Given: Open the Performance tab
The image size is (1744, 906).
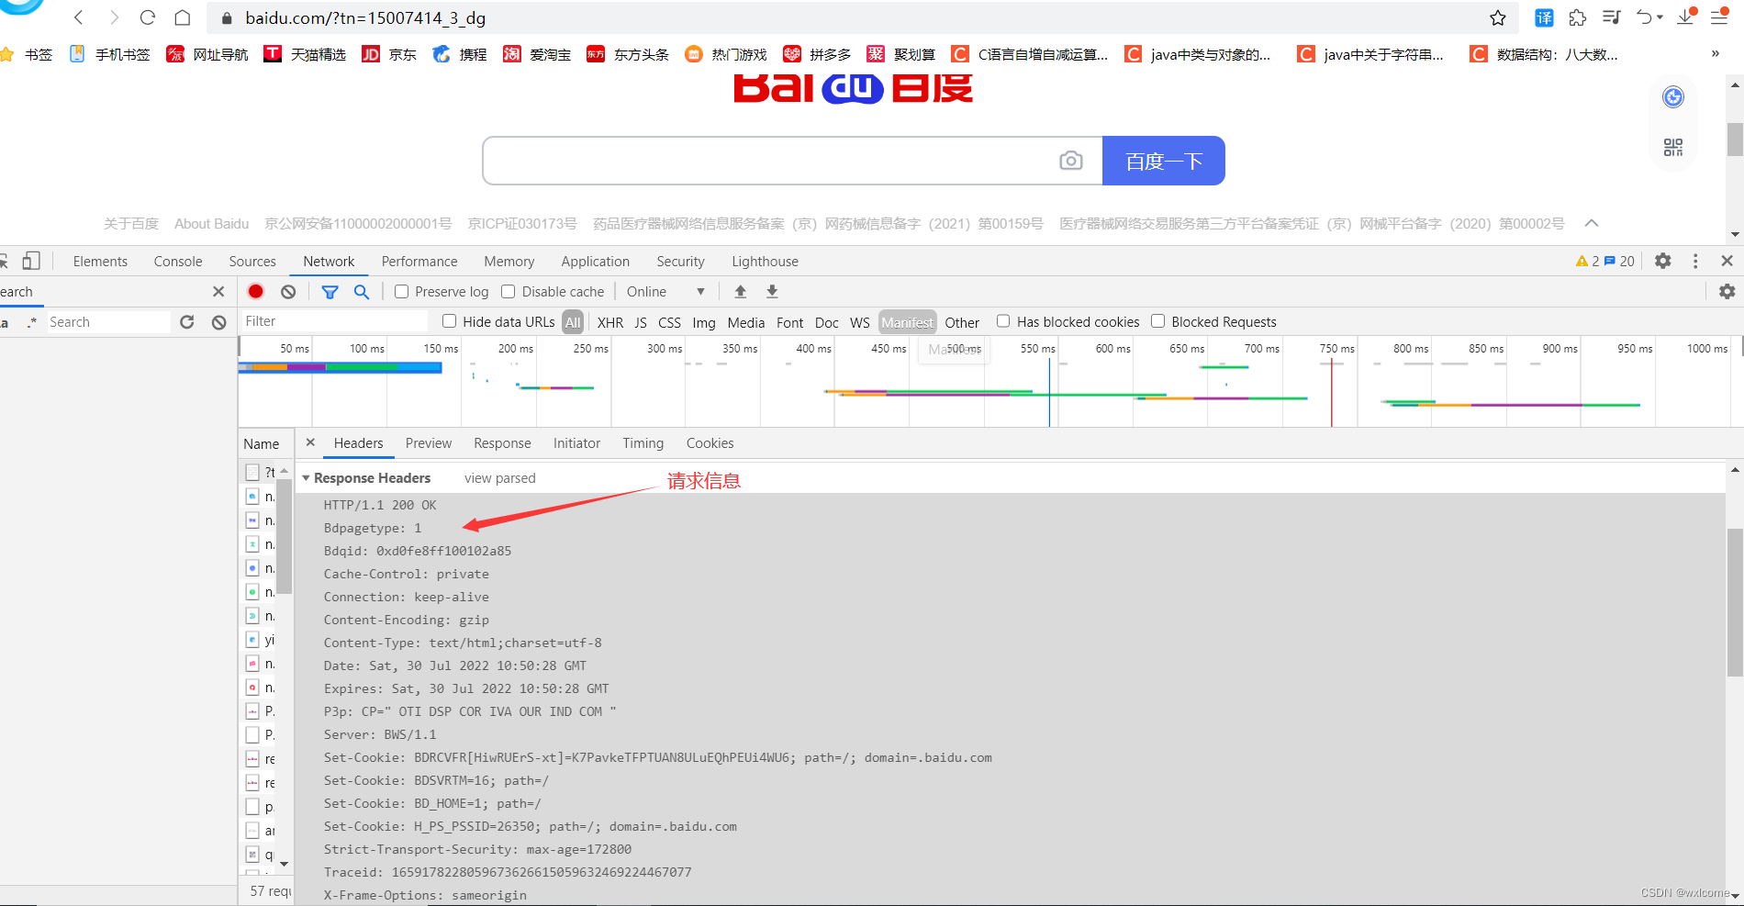Looking at the screenshot, I should pos(419,261).
